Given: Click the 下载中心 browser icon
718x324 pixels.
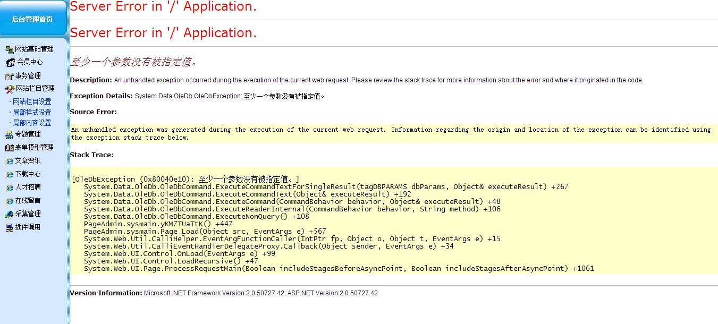Looking at the screenshot, I should [x=9, y=174].
